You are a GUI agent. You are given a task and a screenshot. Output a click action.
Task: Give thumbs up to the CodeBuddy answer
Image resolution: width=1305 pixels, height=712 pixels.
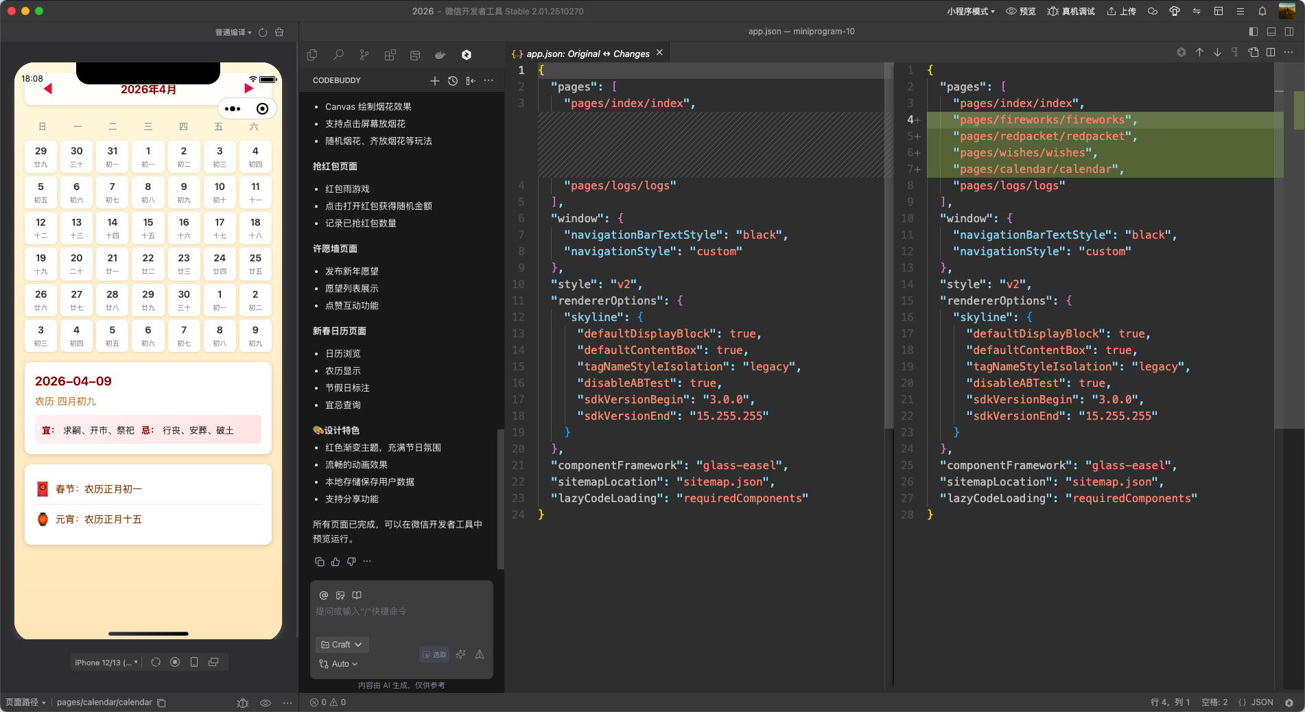[x=336, y=562]
